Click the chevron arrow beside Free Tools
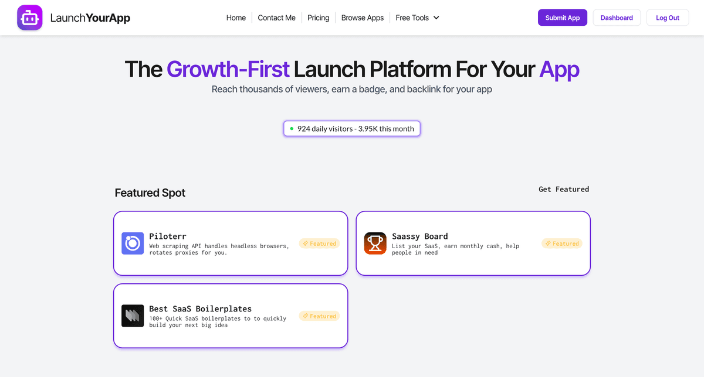 436,18
